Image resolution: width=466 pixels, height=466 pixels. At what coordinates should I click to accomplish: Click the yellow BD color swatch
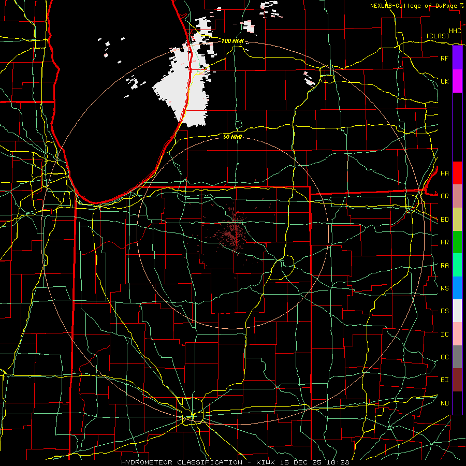coord(457,219)
